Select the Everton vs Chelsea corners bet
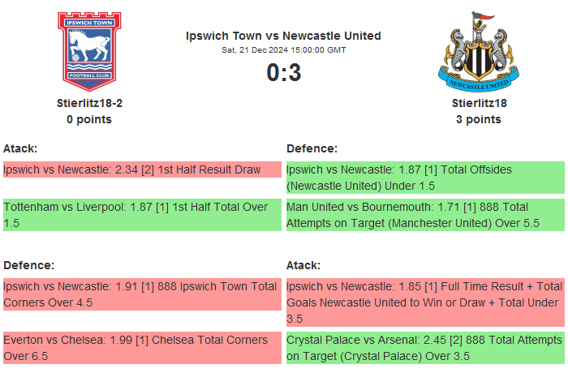 coord(141,348)
